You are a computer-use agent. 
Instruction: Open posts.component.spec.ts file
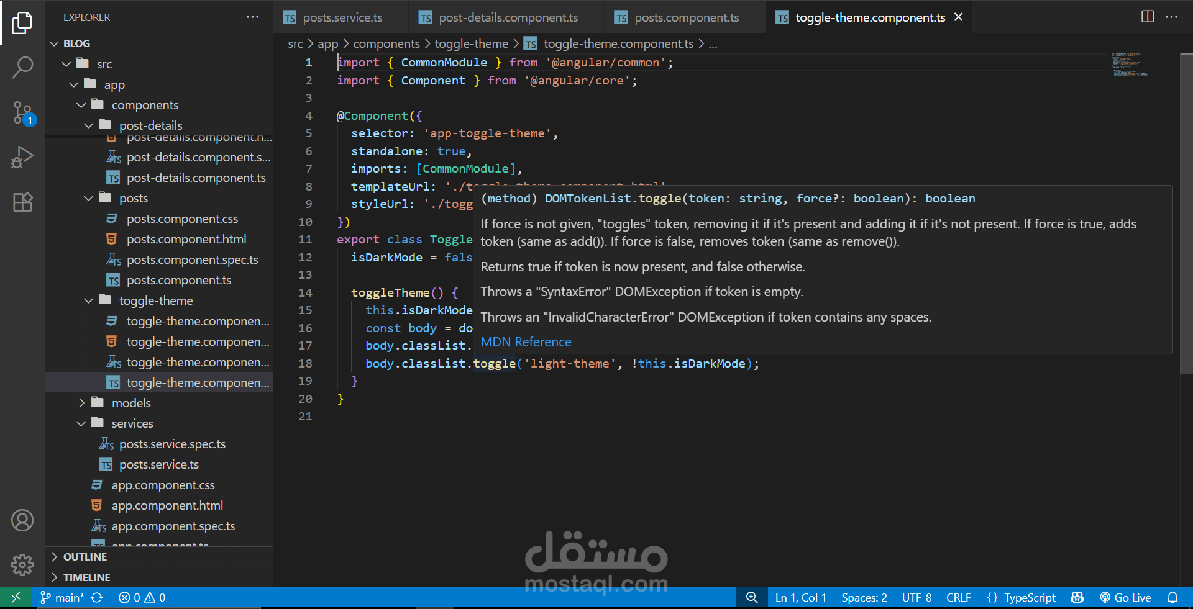tap(159, 259)
